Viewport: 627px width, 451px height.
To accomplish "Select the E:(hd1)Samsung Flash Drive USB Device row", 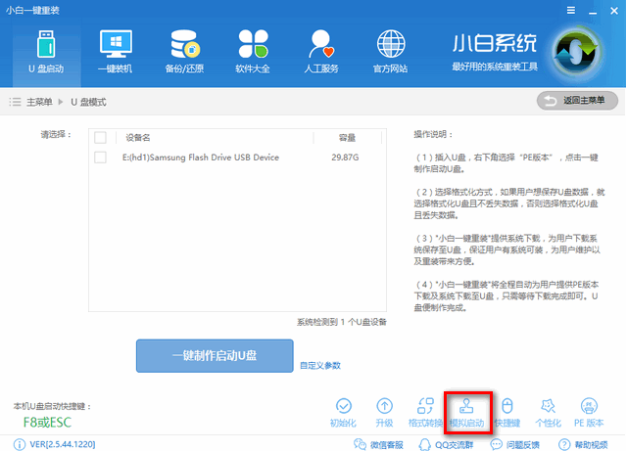I will coord(237,158).
